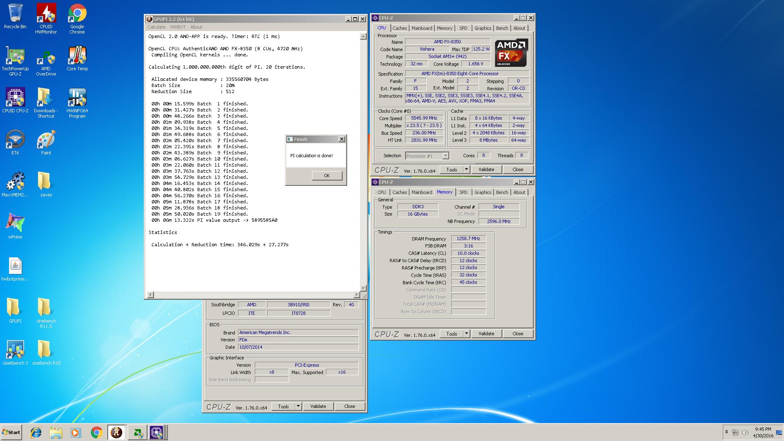Open Downloads - Shortcut folder icon
The image size is (784, 441).
tap(46, 103)
